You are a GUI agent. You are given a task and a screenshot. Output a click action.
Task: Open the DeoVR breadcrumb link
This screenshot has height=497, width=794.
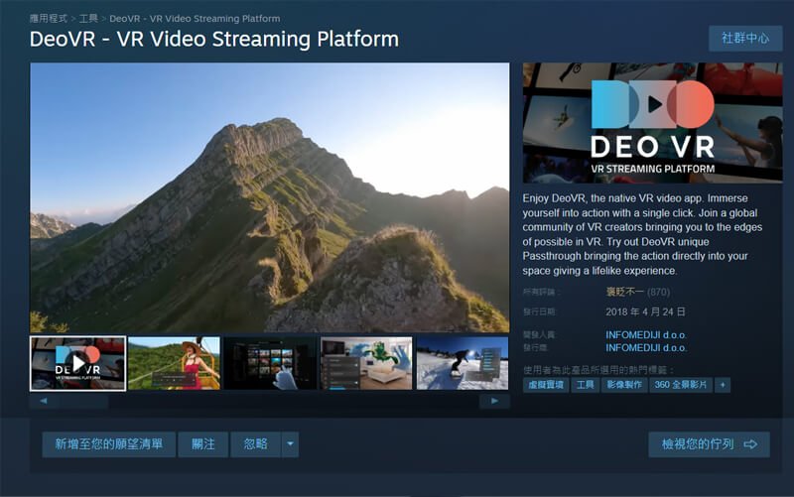[x=195, y=19]
